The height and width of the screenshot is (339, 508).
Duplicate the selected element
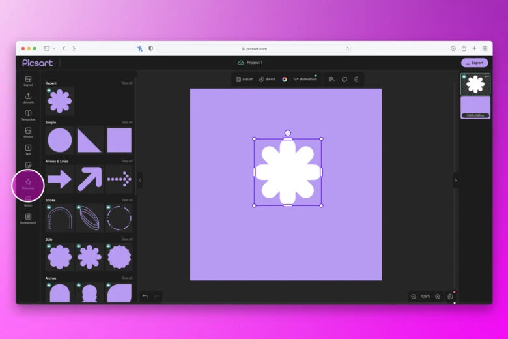click(x=344, y=80)
